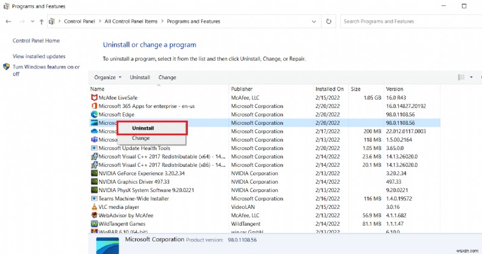Select the WebAdvisor by McAfee entry
The height and width of the screenshot is (254, 482).
(x=264, y=216)
